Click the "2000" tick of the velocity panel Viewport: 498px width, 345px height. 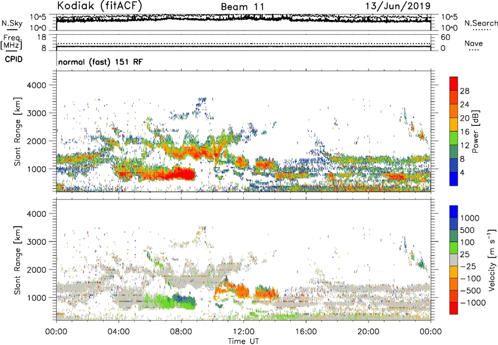coord(37,270)
